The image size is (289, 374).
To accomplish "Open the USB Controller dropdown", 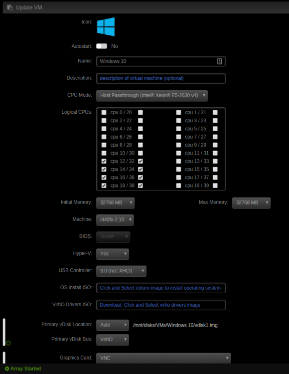I will point(121,271).
